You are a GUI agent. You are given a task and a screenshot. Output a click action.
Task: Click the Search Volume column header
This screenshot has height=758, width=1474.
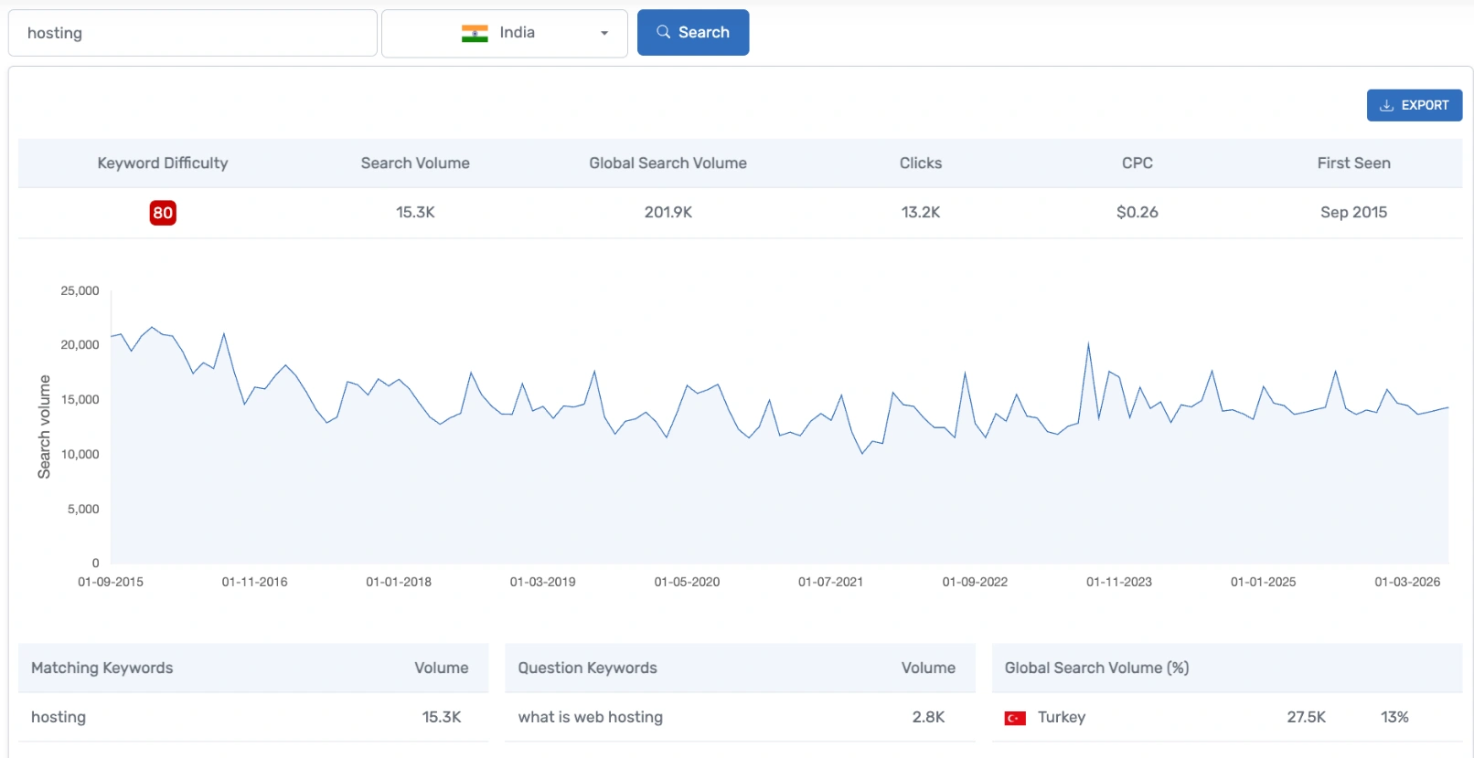415,163
